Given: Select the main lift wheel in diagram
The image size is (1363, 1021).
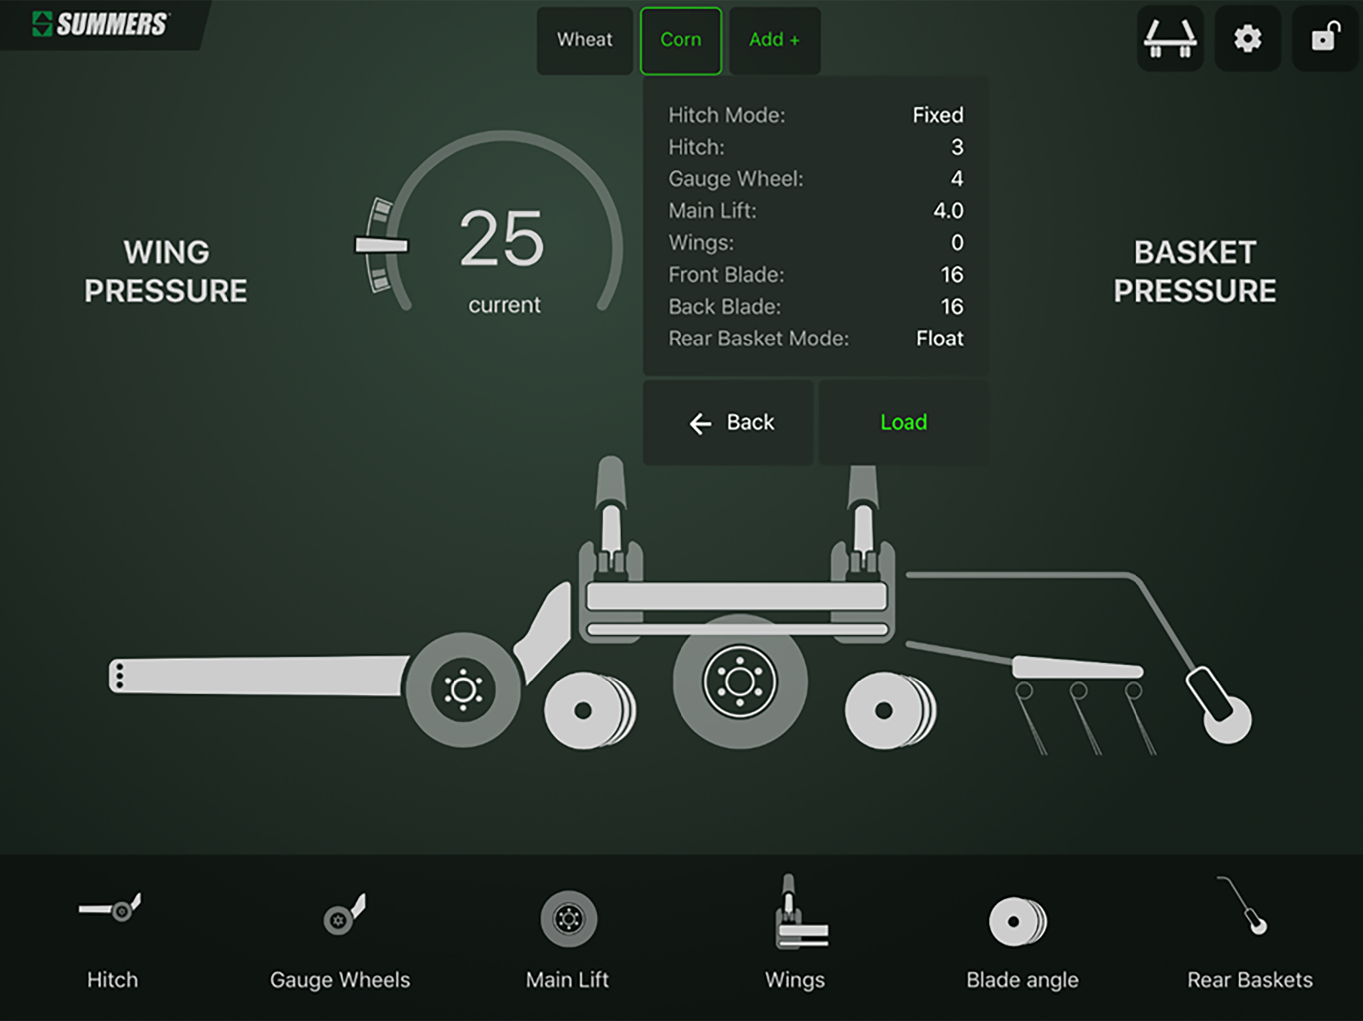Looking at the screenshot, I should click(x=739, y=681).
